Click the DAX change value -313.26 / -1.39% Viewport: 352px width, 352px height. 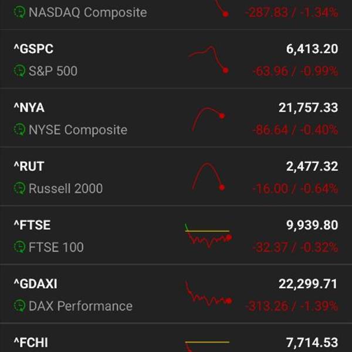pos(295,306)
